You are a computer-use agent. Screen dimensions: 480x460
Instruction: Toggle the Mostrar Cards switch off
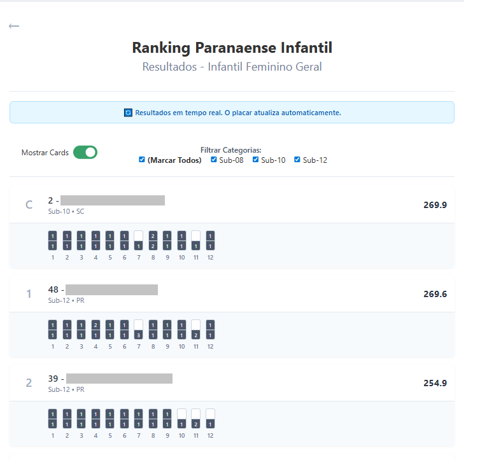tap(85, 153)
